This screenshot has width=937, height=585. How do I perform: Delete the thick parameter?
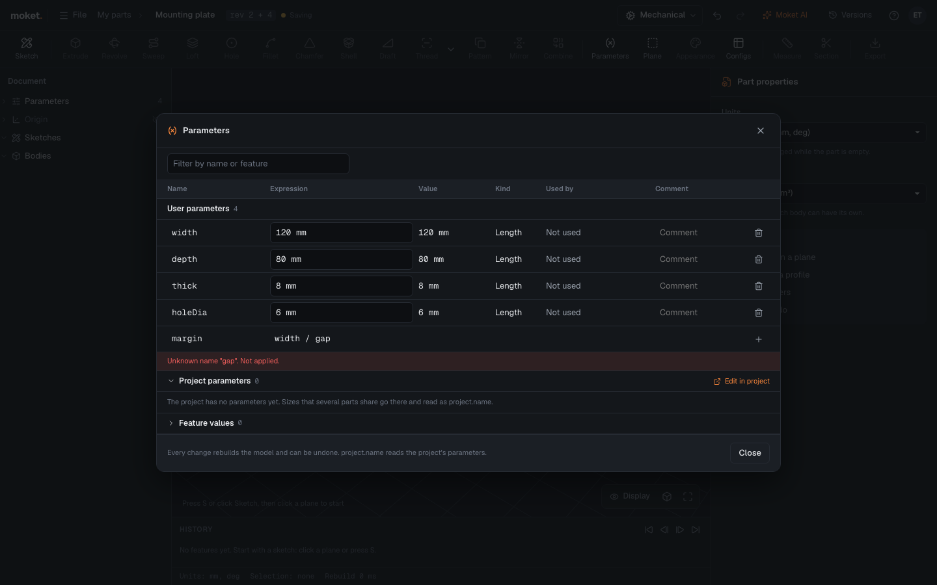pyautogui.click(x=759, y=286)
